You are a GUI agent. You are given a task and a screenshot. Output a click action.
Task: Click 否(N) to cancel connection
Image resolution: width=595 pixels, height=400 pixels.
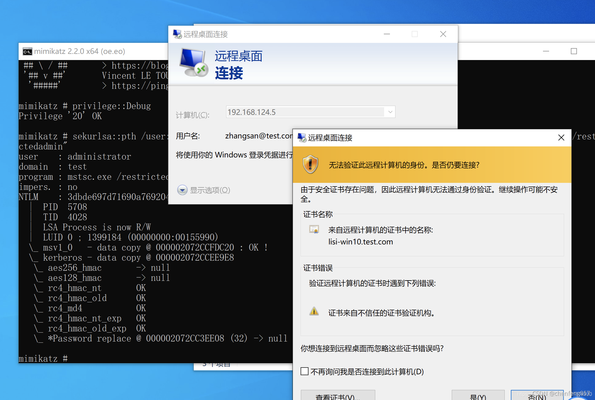coord(537,396)
